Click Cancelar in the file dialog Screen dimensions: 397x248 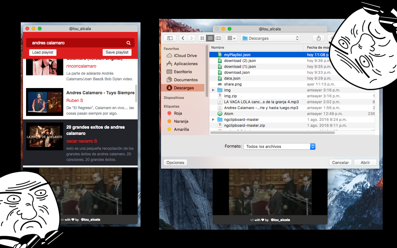[341, 162]
